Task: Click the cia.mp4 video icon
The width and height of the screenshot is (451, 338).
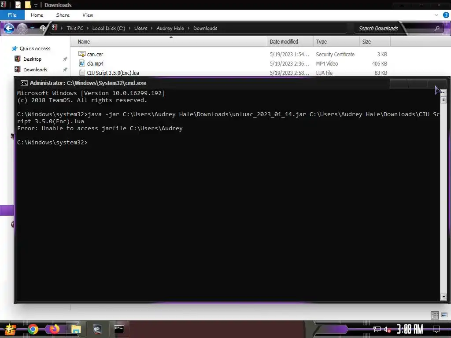Action: (x=82, y=63)
